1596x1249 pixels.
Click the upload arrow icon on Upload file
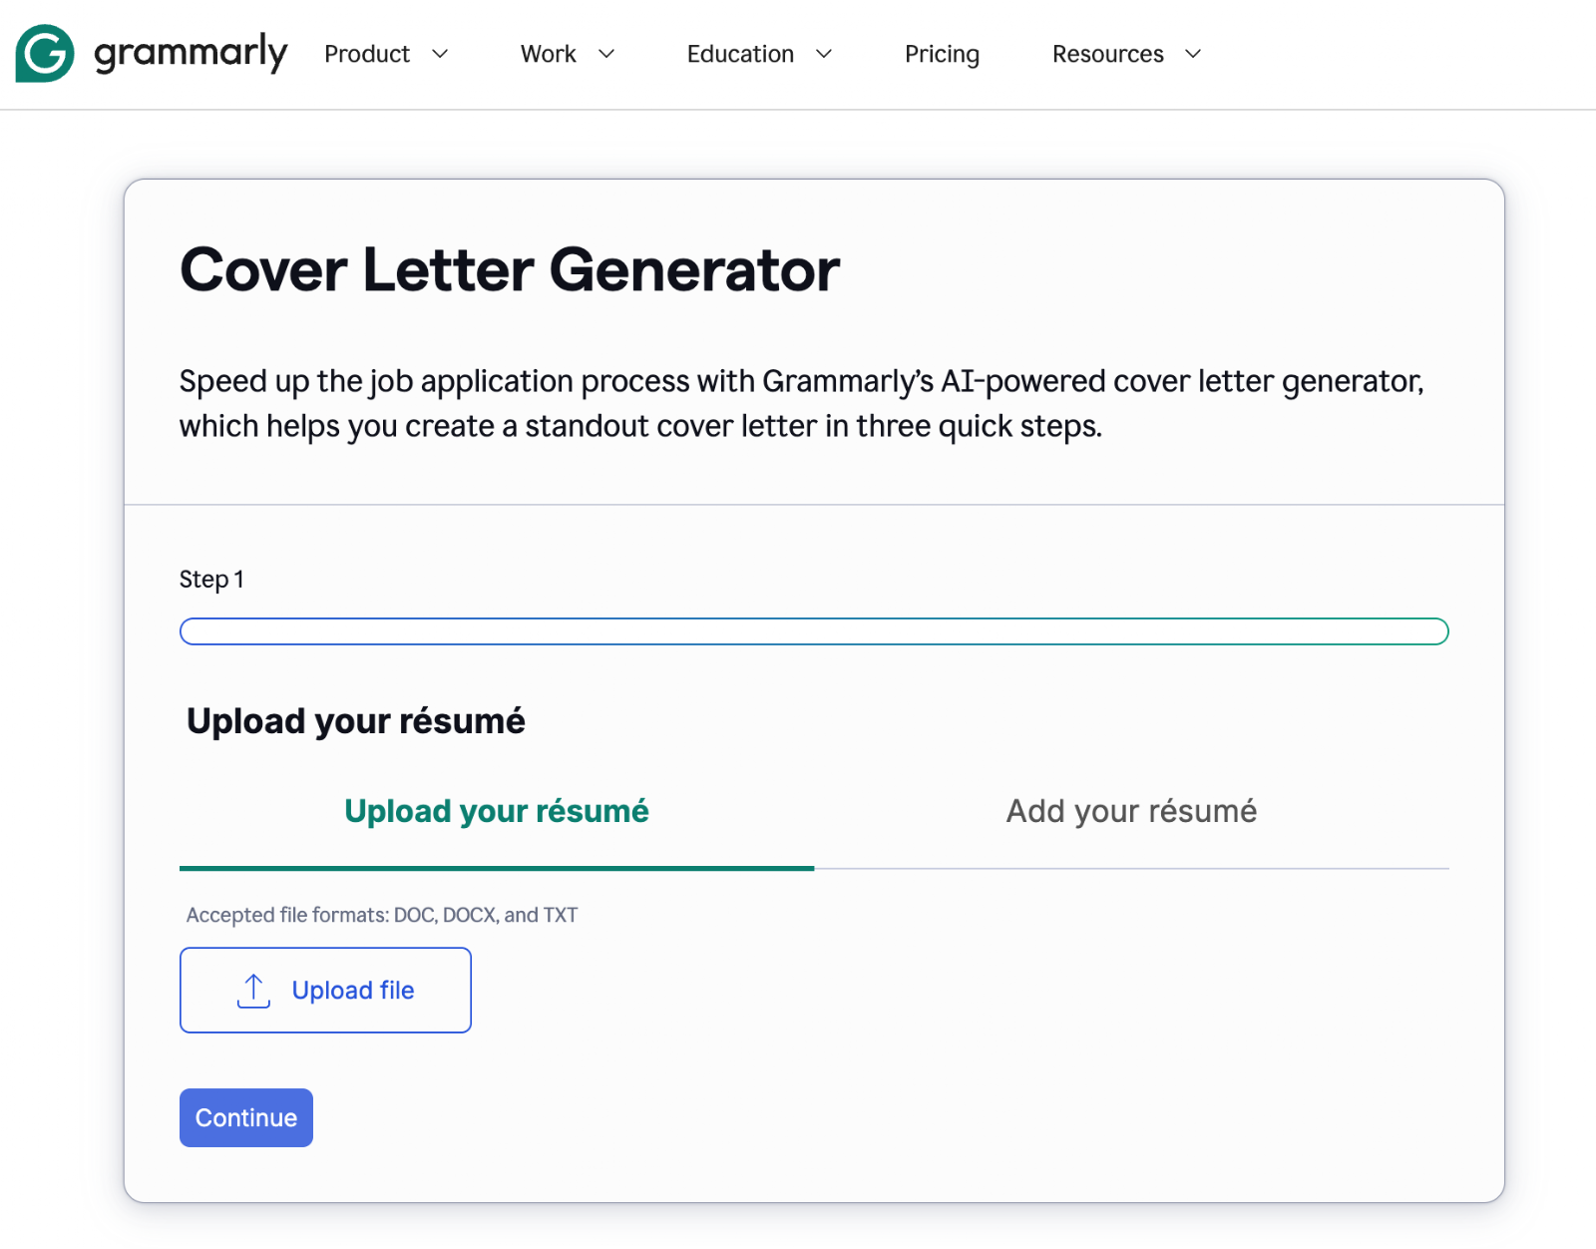tap(253, 990)
